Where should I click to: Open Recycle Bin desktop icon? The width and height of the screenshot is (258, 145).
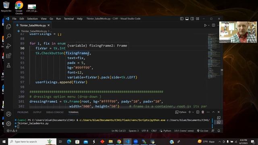pyautogui.click(x=6, y=6)
